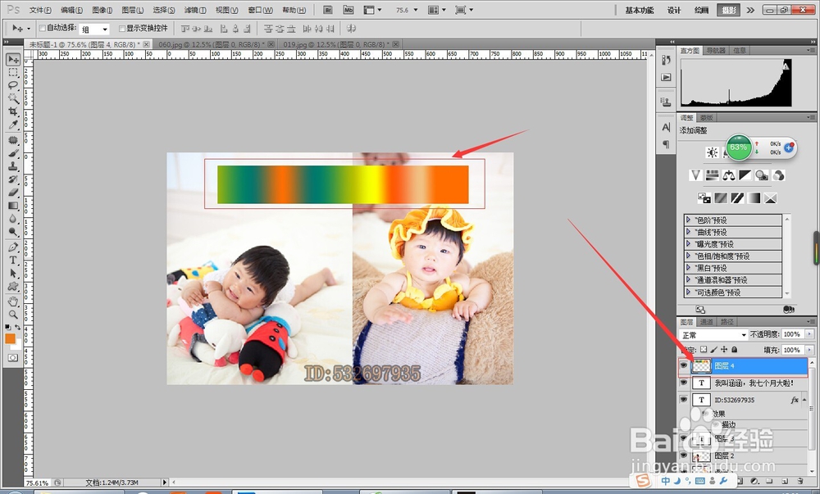Open the 滤镜(T) menu
Screen dimensions: 820x494
pos(195,10)
